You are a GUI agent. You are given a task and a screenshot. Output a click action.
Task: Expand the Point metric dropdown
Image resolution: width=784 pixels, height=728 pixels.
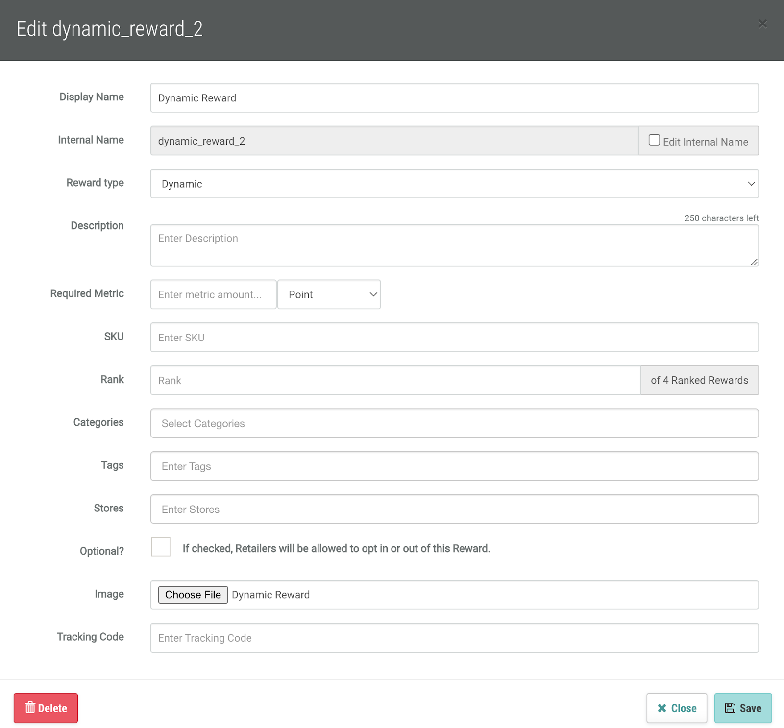click(329, 294)
